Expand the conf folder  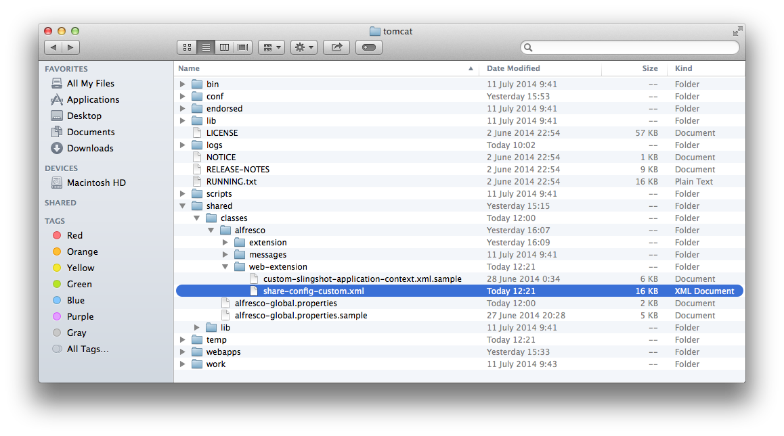[183, 97]
